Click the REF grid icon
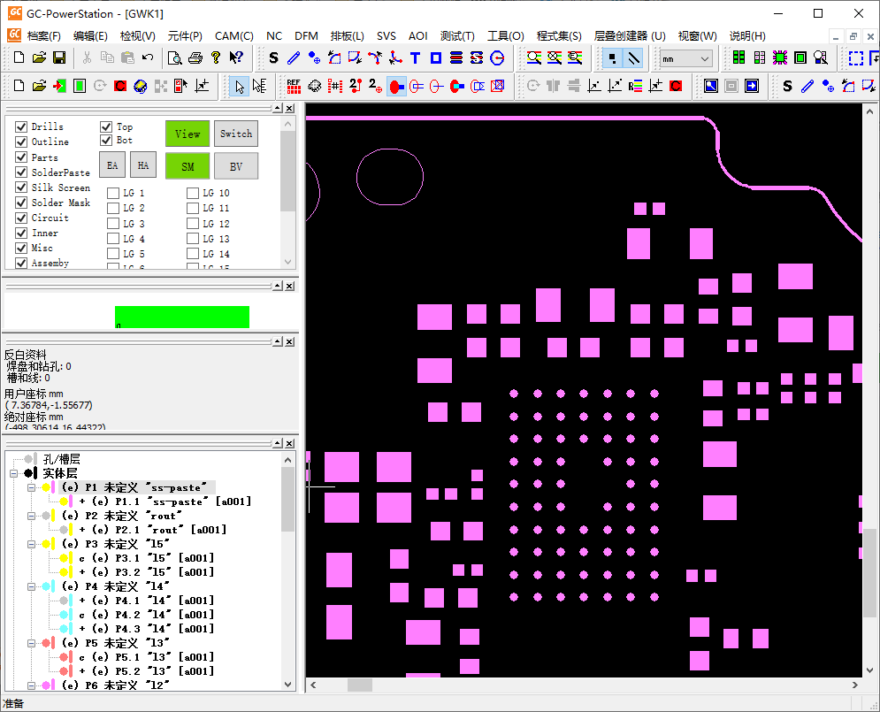Screen dimensions: 880x712 (294, 87)
